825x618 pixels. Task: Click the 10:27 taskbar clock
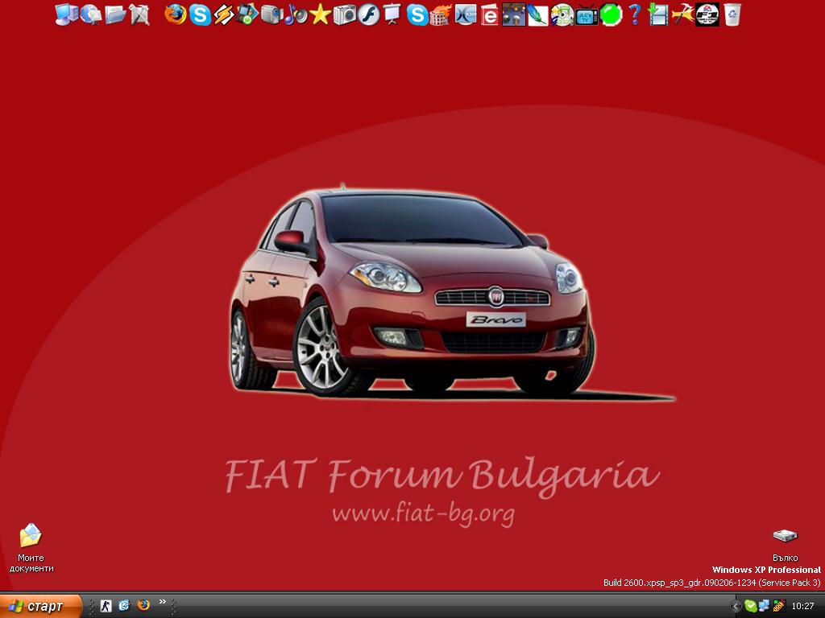[x=802, y=607]
